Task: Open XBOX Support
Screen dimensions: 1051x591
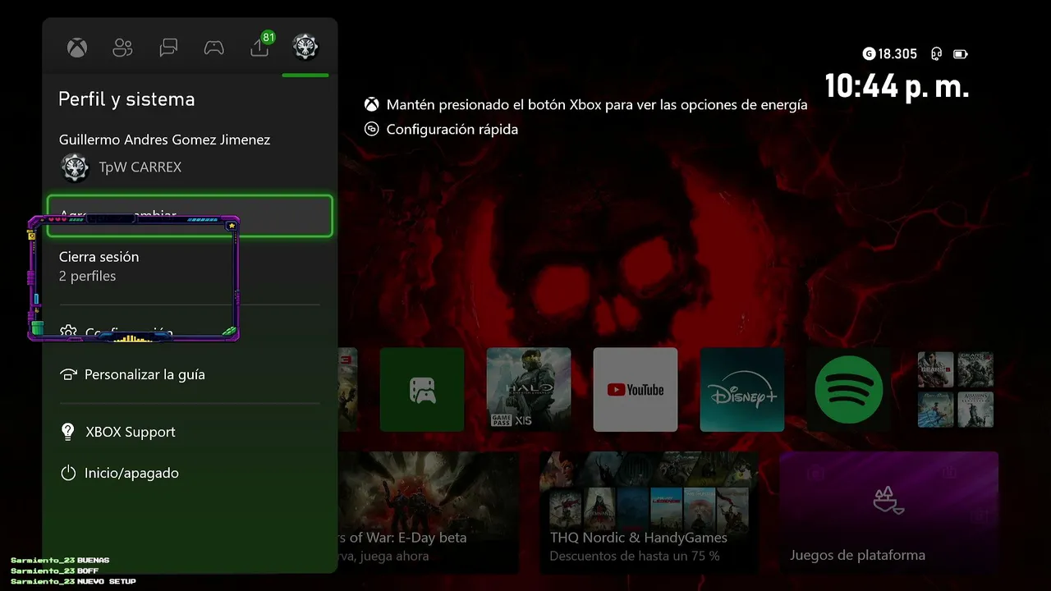Action: click(190, 432)
